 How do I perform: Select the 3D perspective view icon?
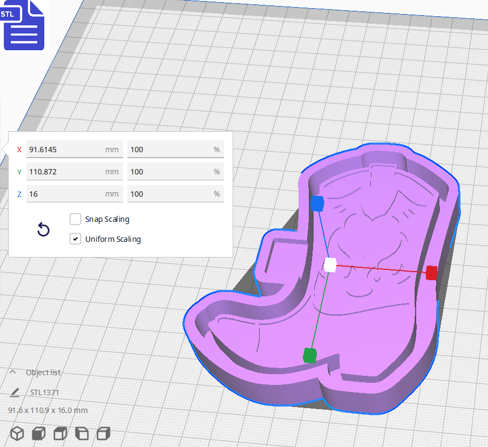point(16,433)
